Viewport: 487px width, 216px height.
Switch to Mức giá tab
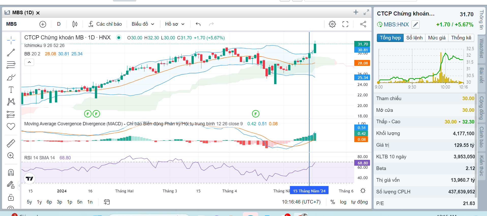pyautogui.click(x=437, y=38)
